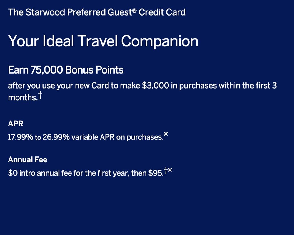Click the last footnote symbol on the Annual Fee line
This screenshot has width=294, height=235.
click(x=170, y=171)
